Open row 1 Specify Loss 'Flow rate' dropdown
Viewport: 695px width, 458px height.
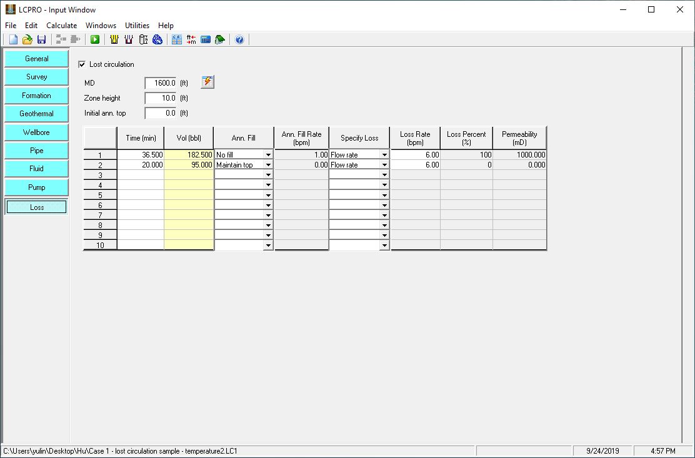[384, 155]
